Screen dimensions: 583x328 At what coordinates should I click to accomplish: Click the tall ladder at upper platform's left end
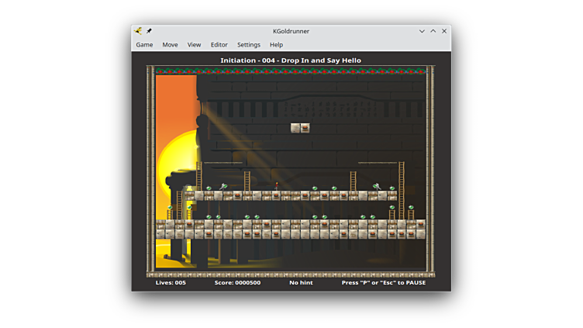tap(198, 176)
